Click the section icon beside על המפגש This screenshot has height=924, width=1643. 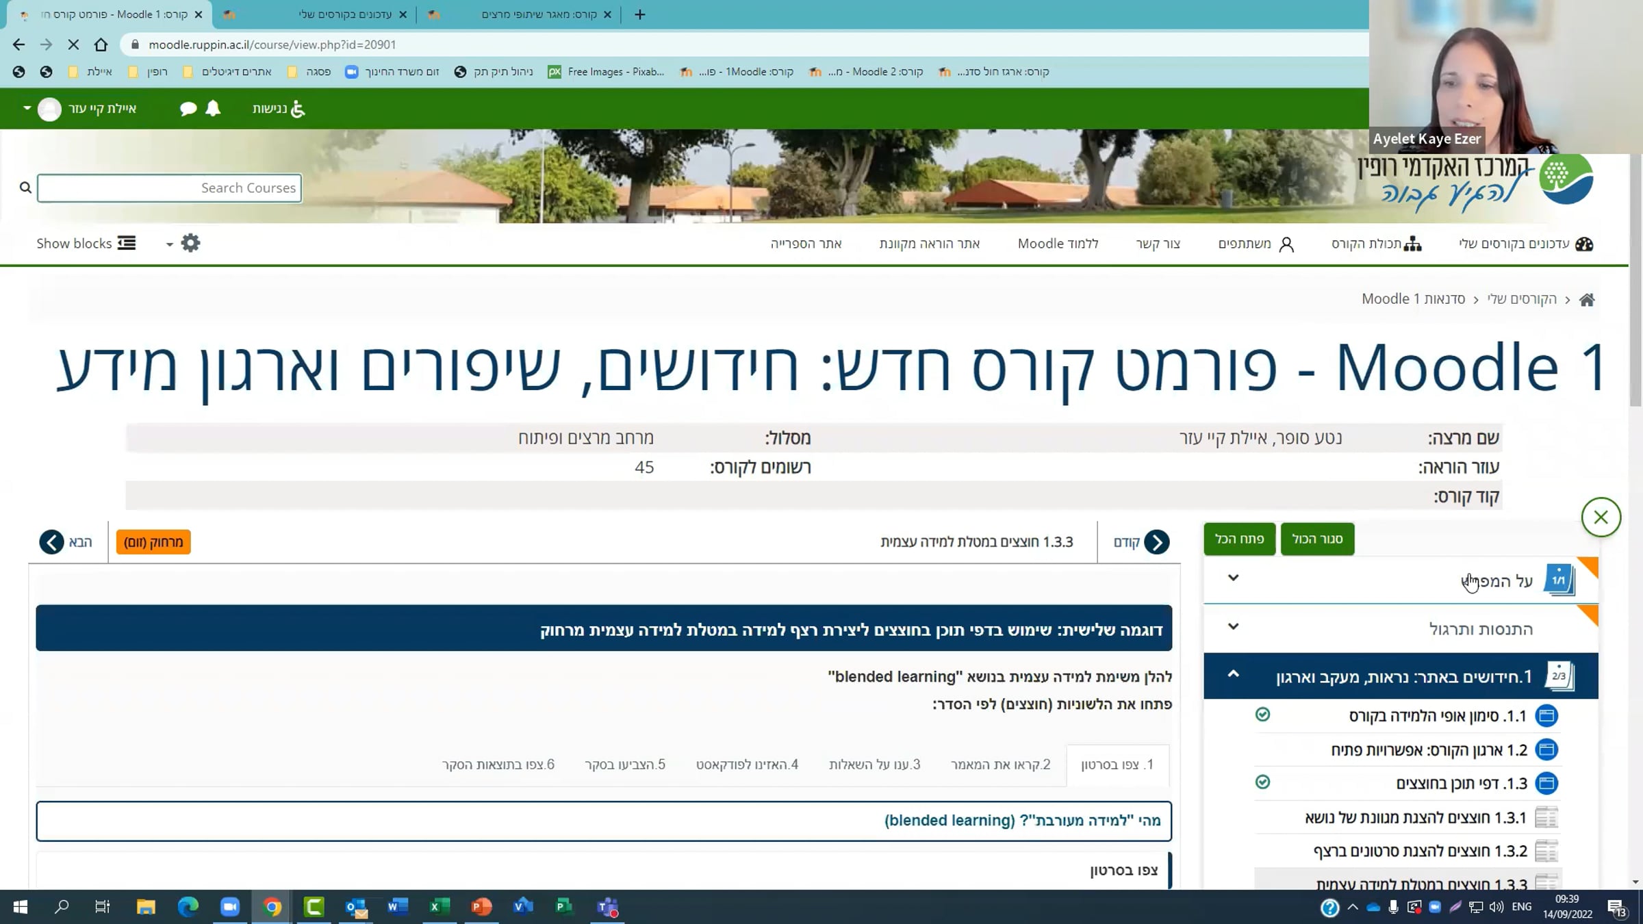(1559, 580)
